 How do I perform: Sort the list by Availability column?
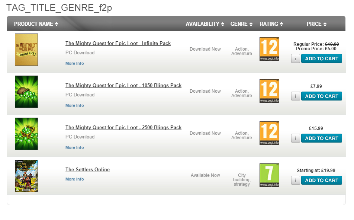205,24
